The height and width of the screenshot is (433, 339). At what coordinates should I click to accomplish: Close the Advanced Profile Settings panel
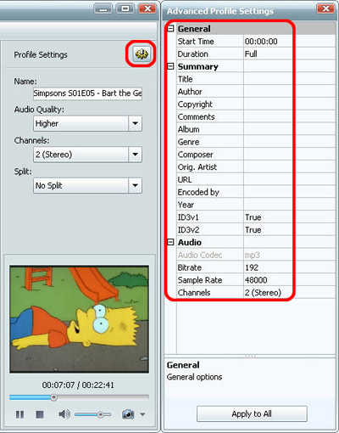(325, 8)
